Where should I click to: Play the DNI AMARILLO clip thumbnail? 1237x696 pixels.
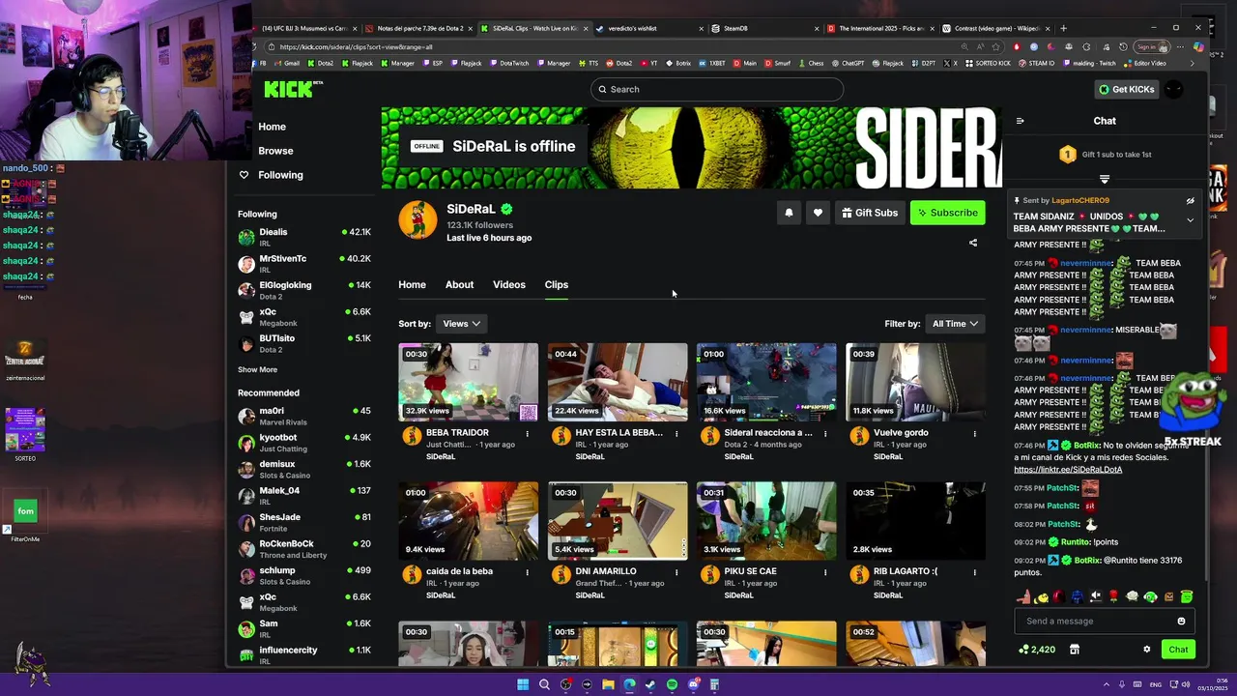(x=618, y=521)
